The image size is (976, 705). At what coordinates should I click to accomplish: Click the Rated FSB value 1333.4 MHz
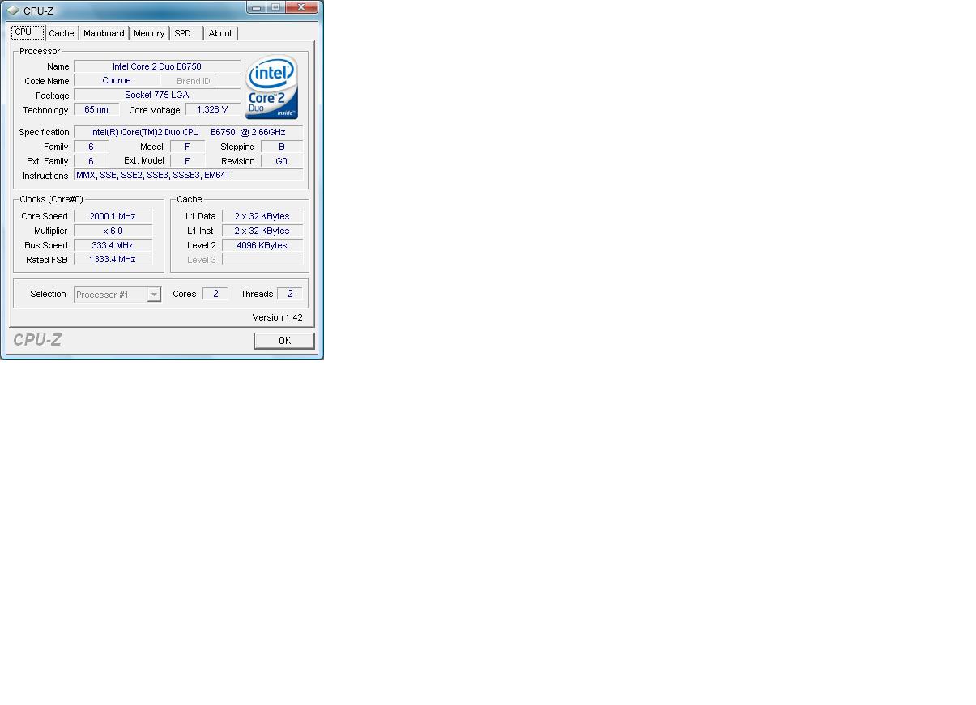click(113, 259)
